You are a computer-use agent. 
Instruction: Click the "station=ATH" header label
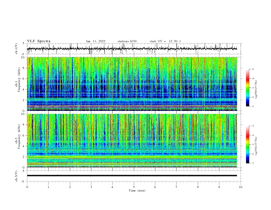coord(127,41)
